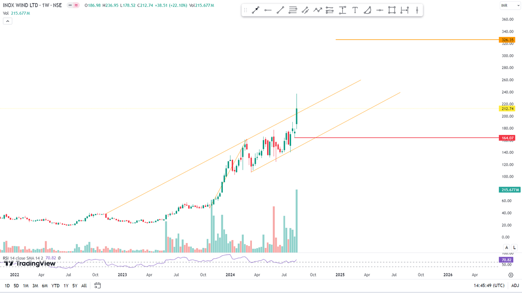Click the 212.74 current price label
This screenshot has width=522, height=293.
(x=508, y=109)
